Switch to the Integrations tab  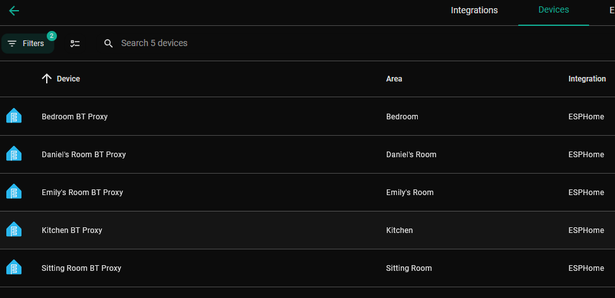pos(474,10)
